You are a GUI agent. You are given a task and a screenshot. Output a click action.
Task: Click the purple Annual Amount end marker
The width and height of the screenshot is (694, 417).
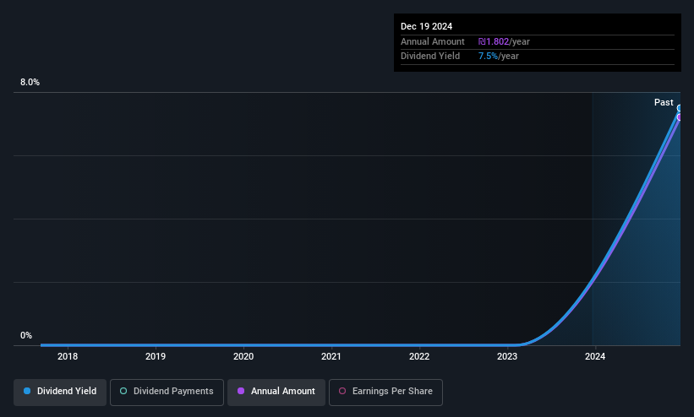(x=680, y=117)
